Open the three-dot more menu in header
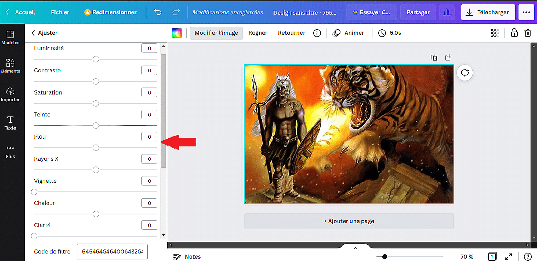Image resolution: width=537 pixels, height=261 pixels. click(x=526, y=12)
